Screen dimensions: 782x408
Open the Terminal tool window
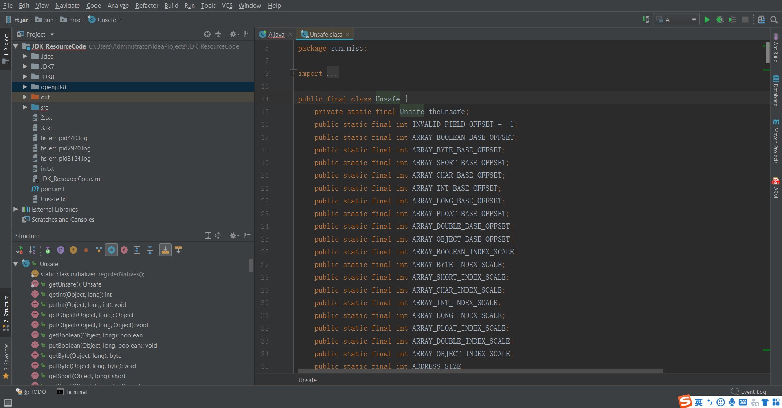click(72, 392)
